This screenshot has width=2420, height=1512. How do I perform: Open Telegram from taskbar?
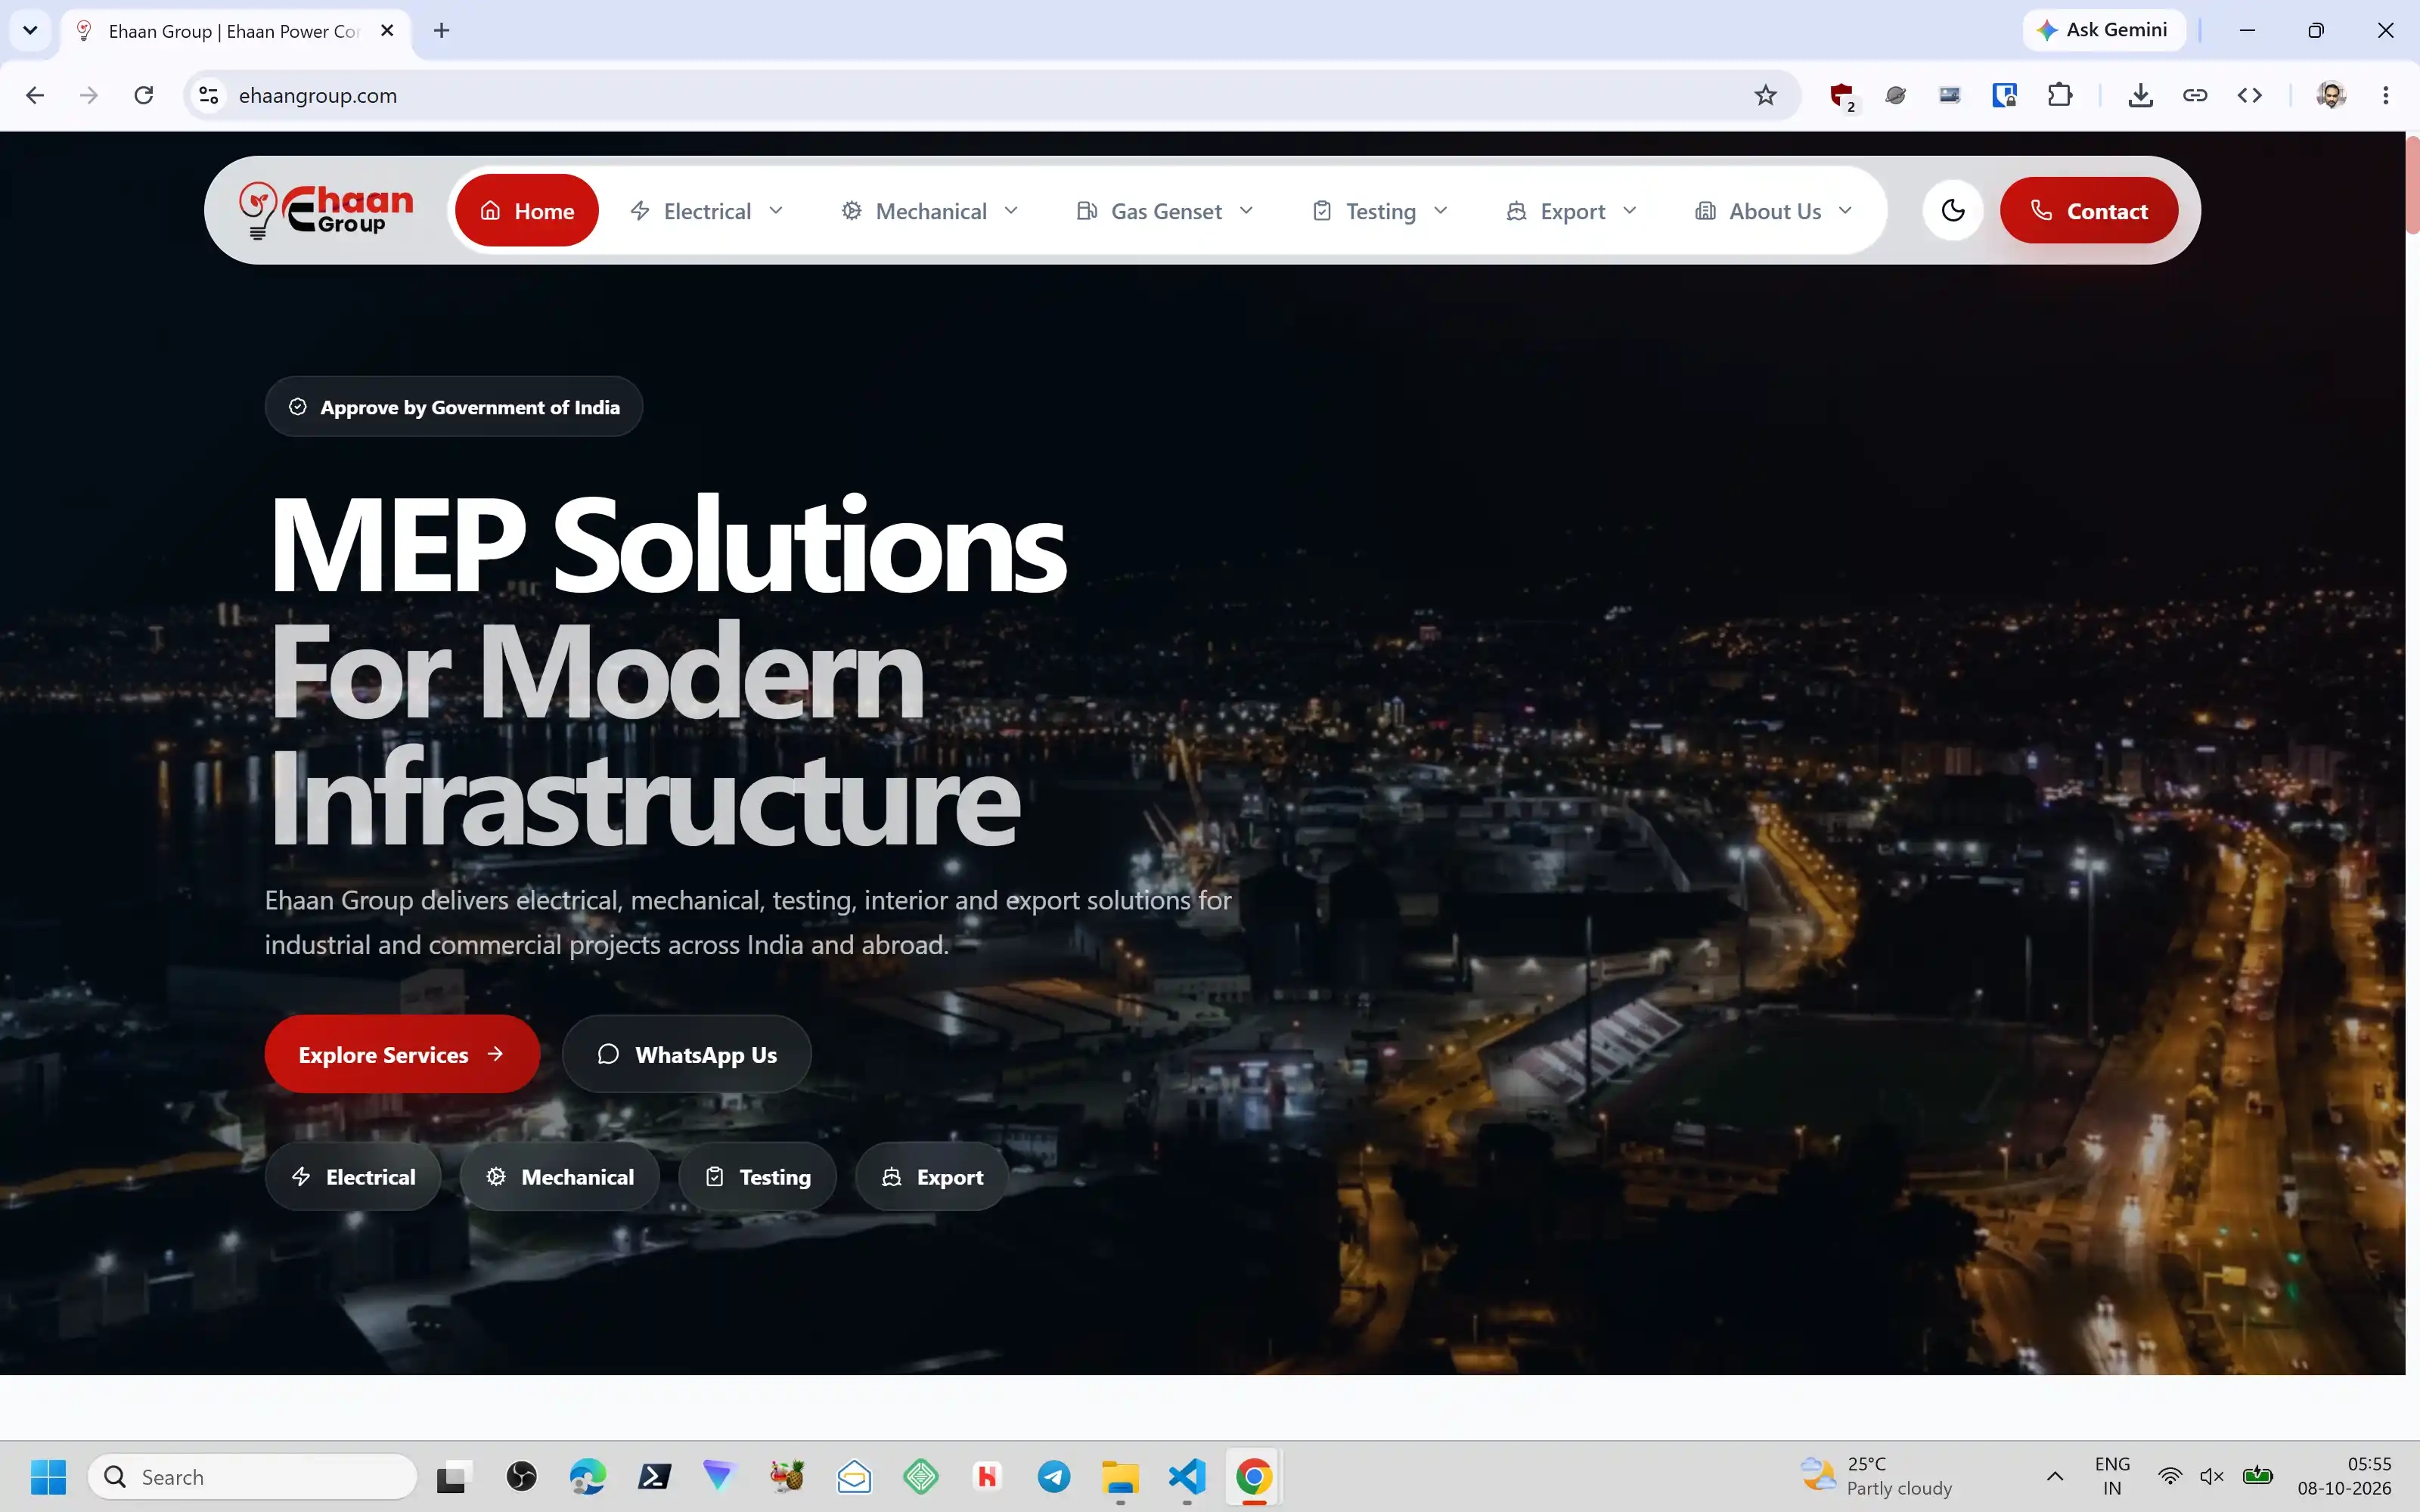(x=1054, y=1476)
